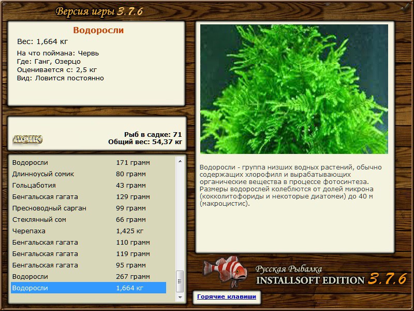414x311 pixels.
Task: Select Бенгальская гагата 129 грамм entry
Action: coord(88,196)
